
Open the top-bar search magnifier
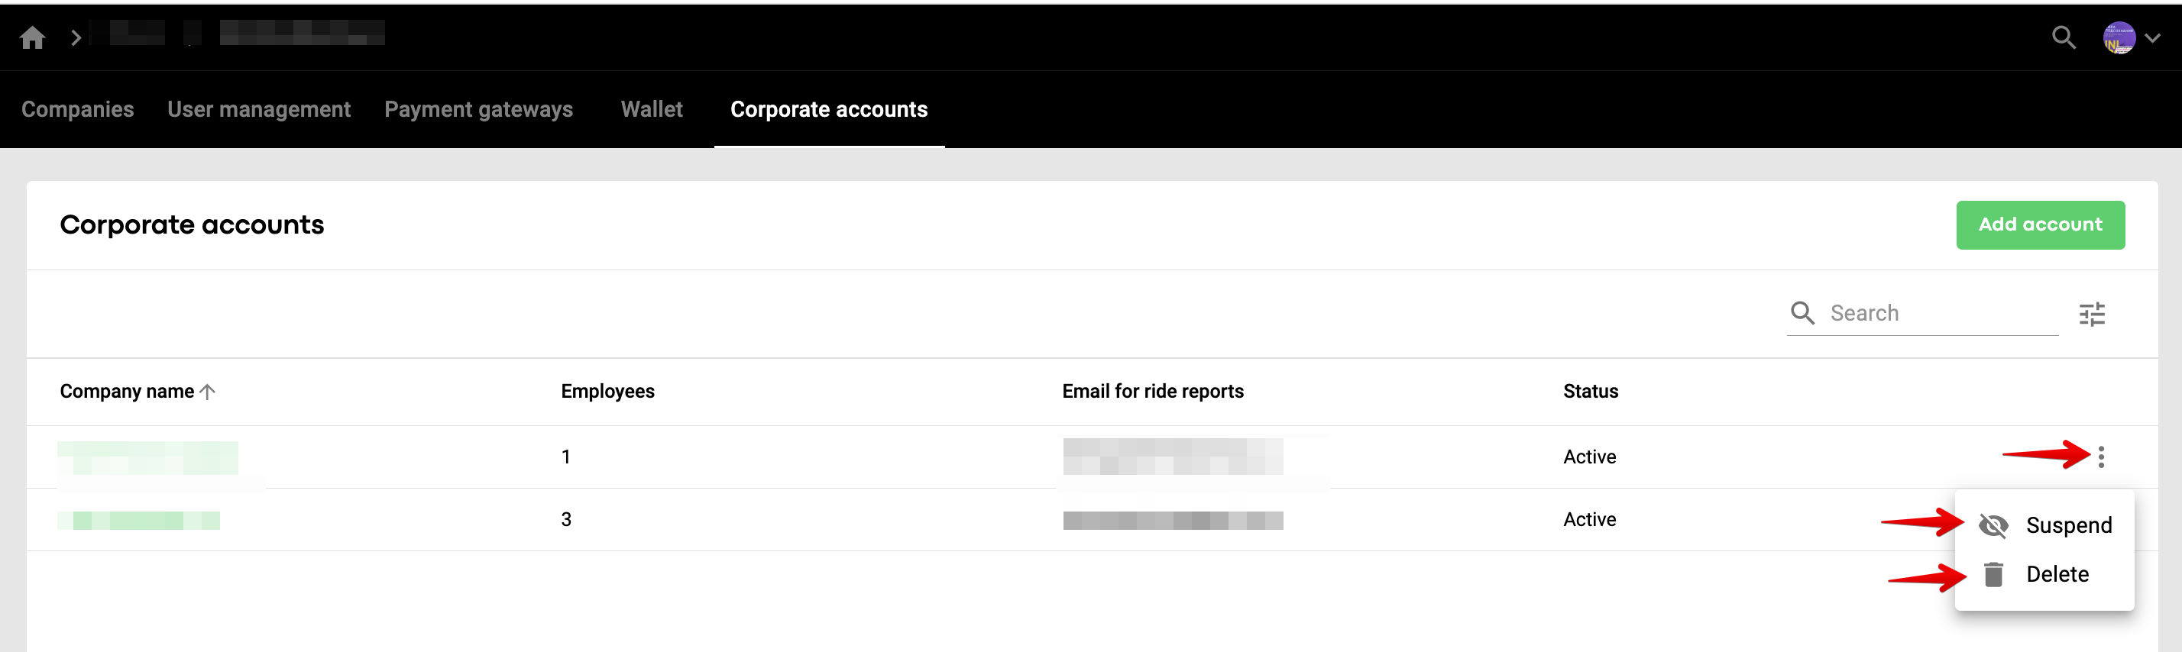(x=2064, y=37)
